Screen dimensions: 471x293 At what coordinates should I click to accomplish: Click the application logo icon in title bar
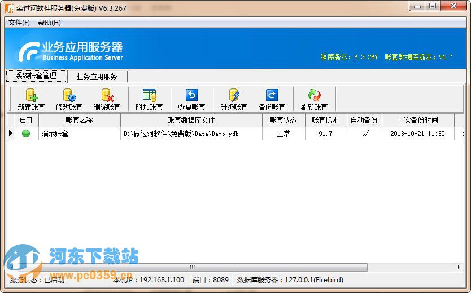9,8
